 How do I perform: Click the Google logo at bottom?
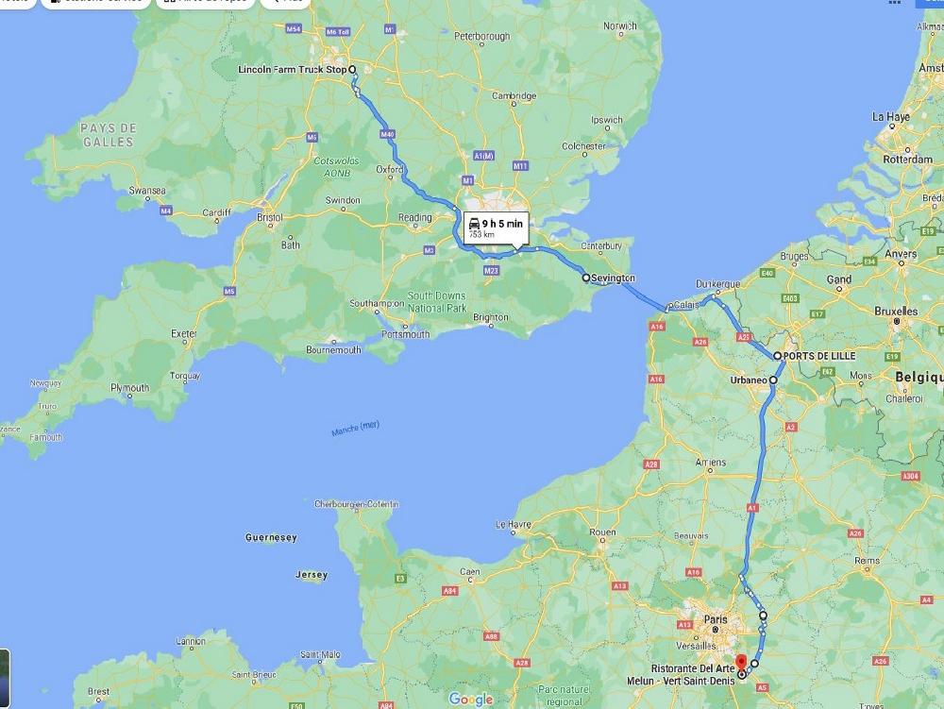471,700
